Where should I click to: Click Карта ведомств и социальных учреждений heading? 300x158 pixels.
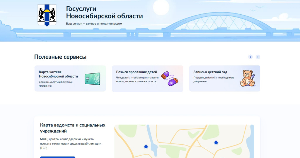(73, 128)
